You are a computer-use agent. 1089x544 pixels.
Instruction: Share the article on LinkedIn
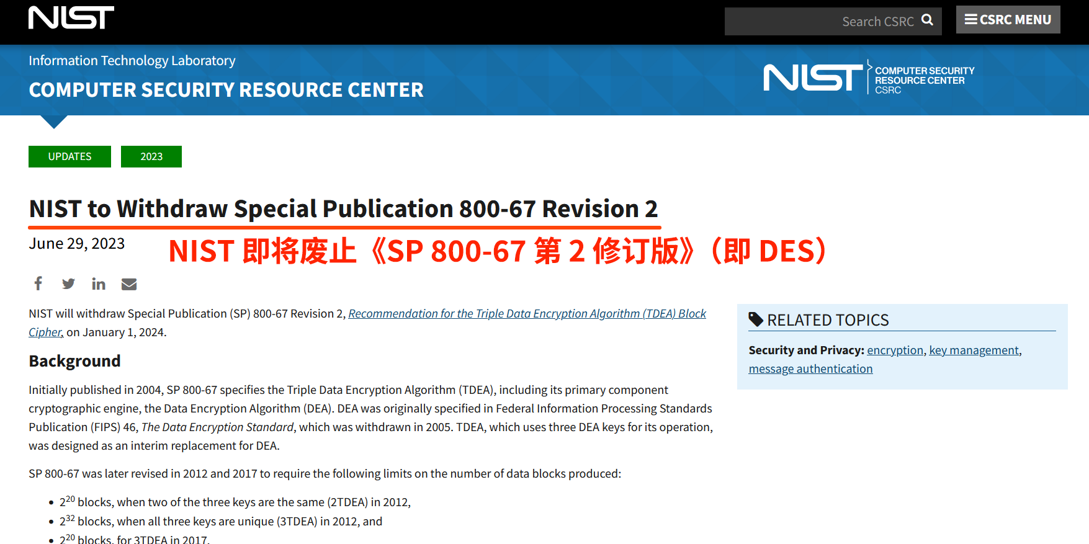(98, 283)
